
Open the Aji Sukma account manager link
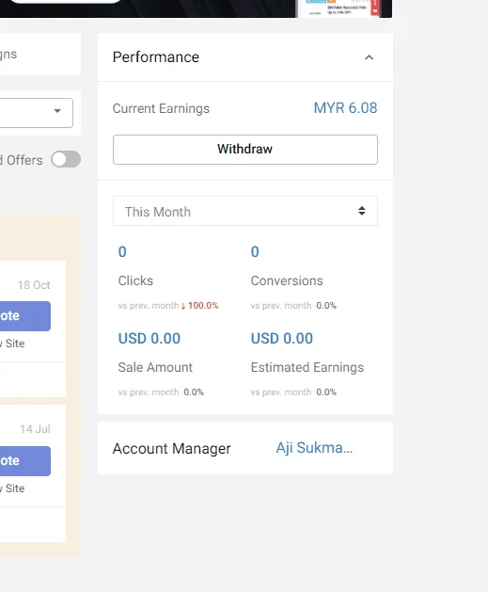(314, 448)
